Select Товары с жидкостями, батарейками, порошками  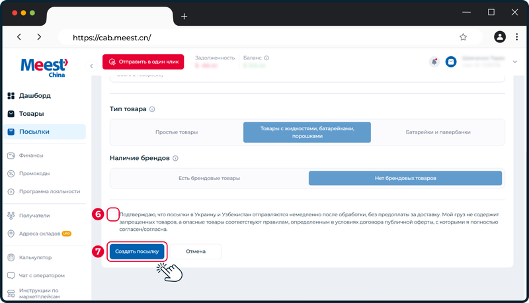point(307,132)
